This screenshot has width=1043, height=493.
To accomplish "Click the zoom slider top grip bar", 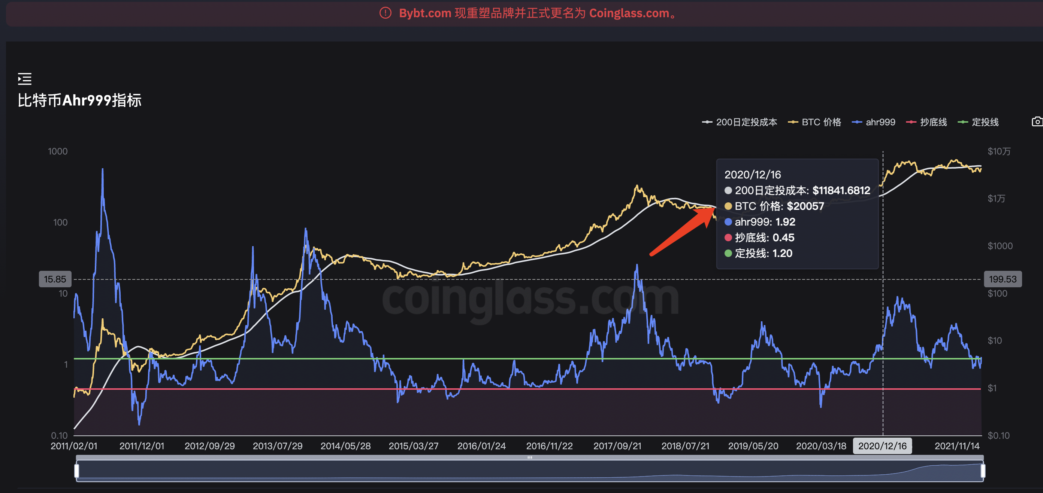I will pyautogui.click(x=530, y=457).
